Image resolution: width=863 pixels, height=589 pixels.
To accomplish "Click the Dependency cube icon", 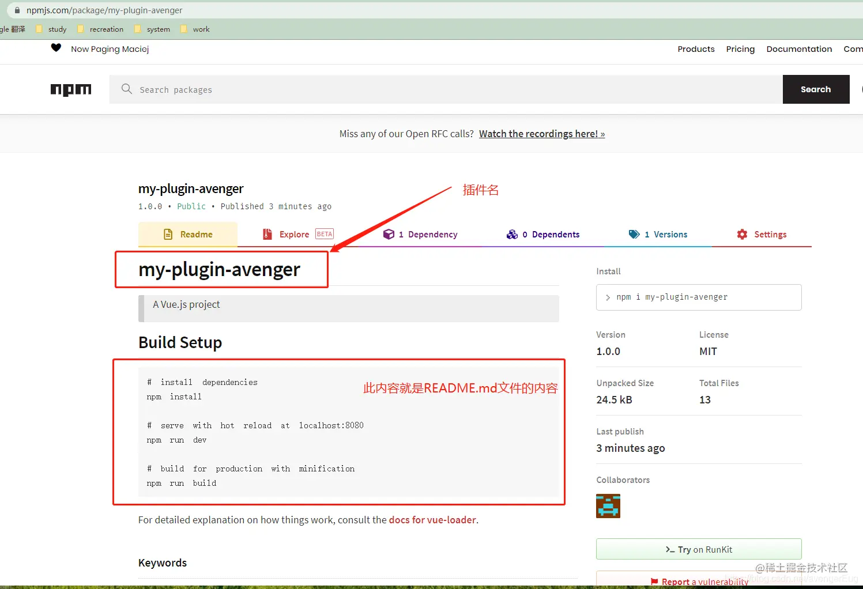I will pyautogui.click(x=389, y=234).
